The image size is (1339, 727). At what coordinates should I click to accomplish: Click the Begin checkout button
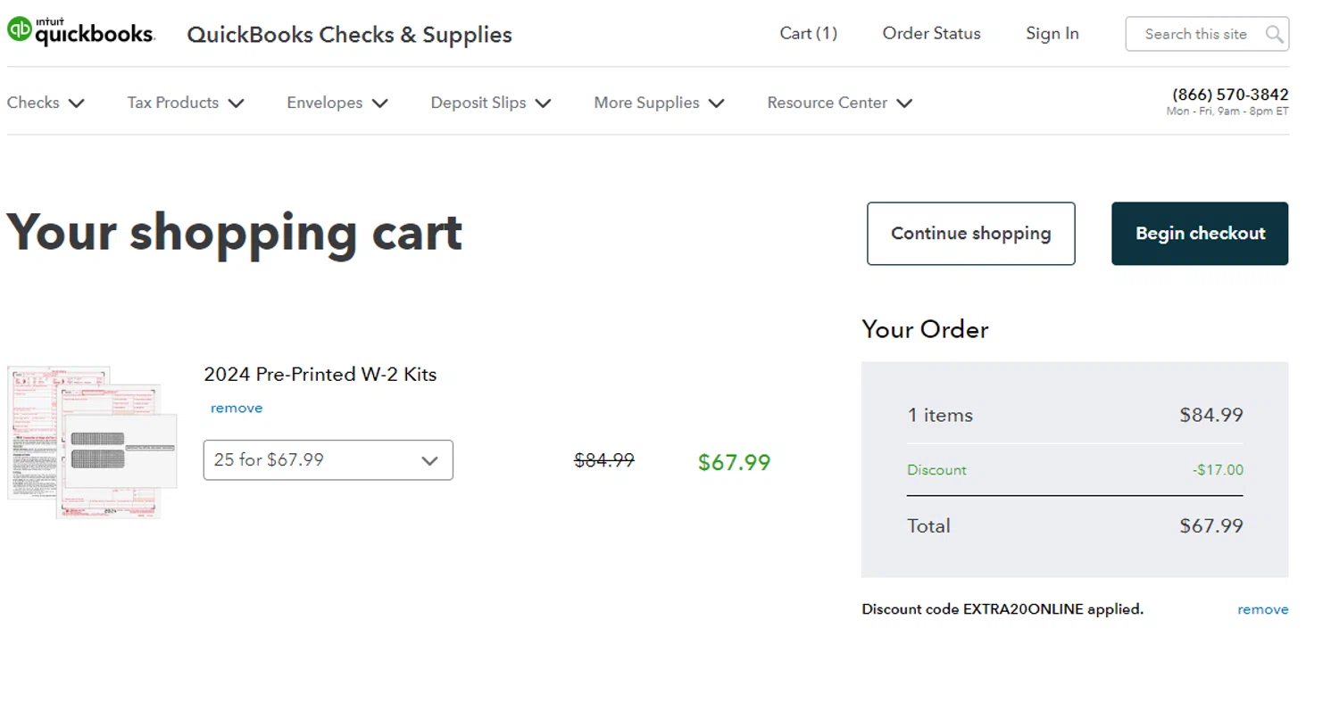[x=1199, y=234]
